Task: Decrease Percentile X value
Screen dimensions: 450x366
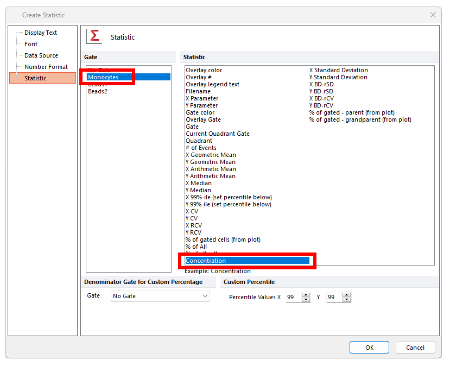Action: click(306, 300)
